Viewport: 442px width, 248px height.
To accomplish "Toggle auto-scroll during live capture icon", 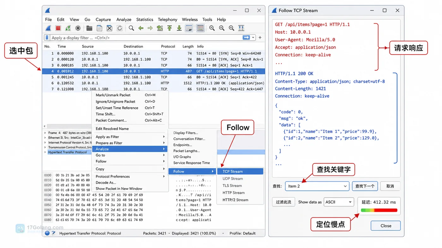I will [189, 28].
